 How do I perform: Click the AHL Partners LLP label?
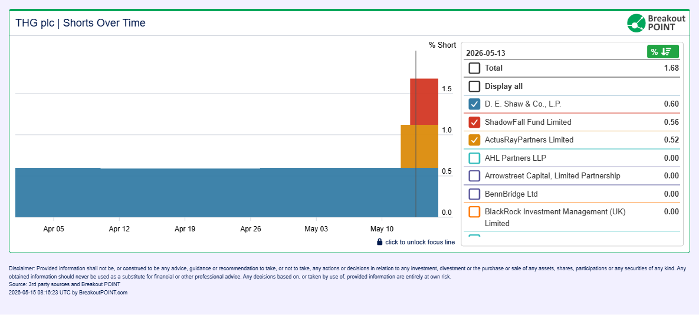click(516, 158)
